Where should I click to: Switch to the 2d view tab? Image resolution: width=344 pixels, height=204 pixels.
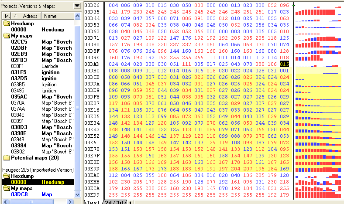click(109, 202)
